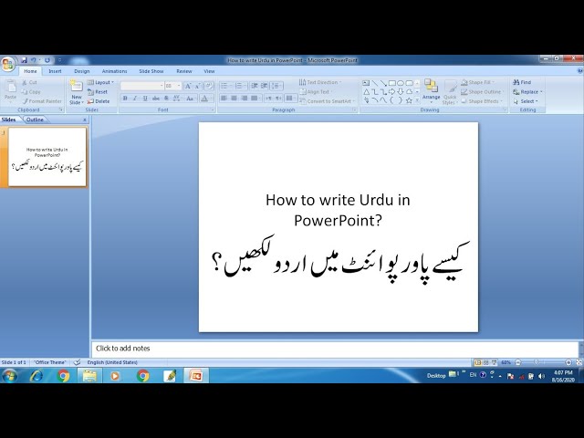Screen dimensions: 584x438
Task: Click the Undo icon in Quick Access Toolbar
Action: tap(34, 60)
